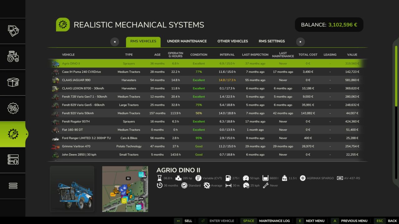Click the 30 m working width icon

click(x=228, y=185)
